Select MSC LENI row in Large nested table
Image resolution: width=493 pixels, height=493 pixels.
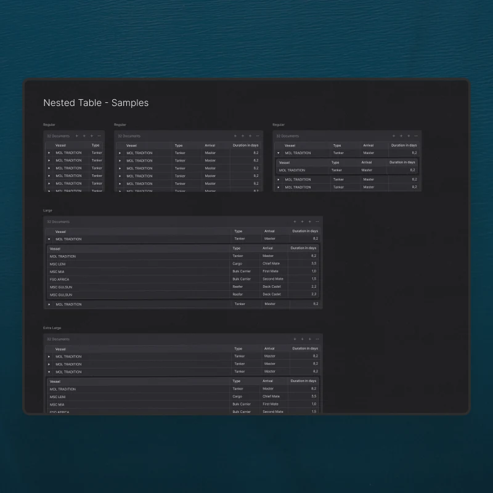point(183,264)
